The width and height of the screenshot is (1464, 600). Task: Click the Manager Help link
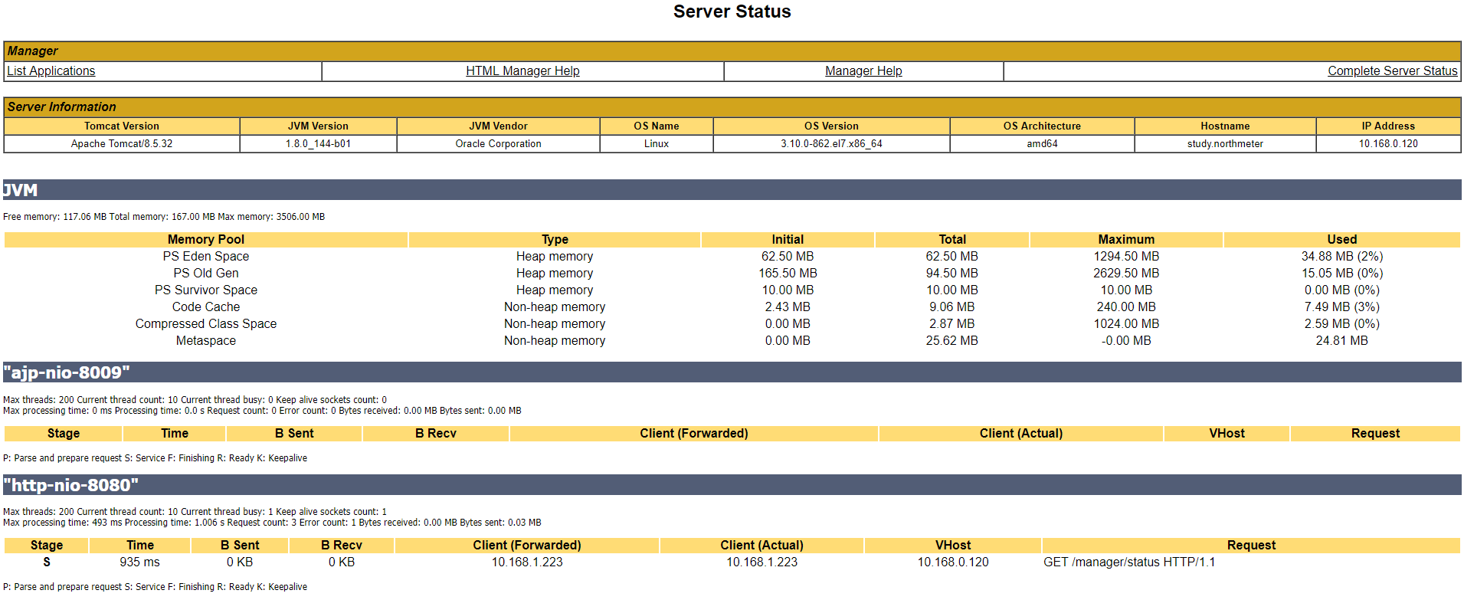tap(863, 71)
